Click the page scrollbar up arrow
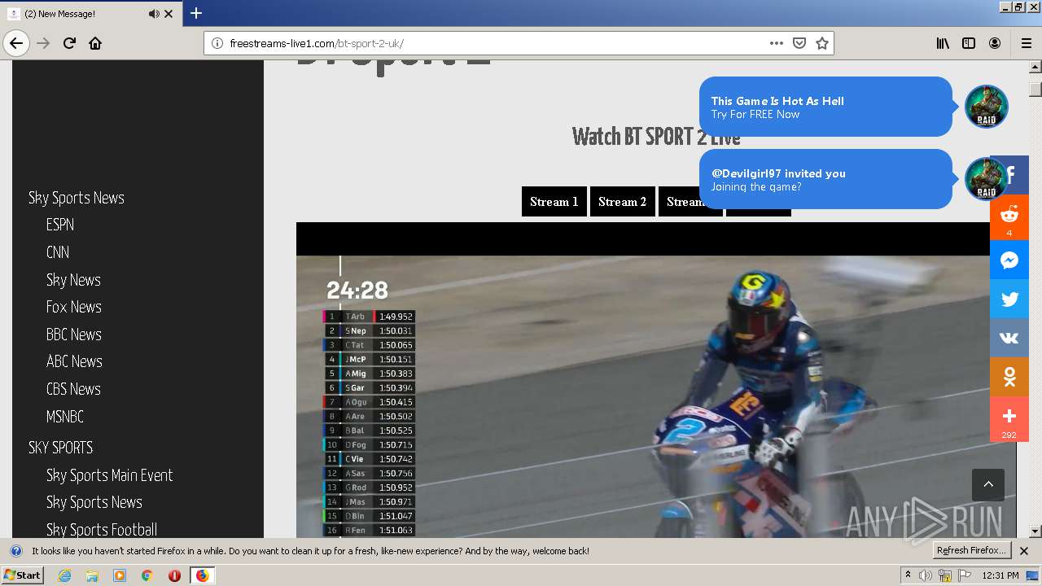Viewport: 1042px width, 586px height. pos(1035,68)
